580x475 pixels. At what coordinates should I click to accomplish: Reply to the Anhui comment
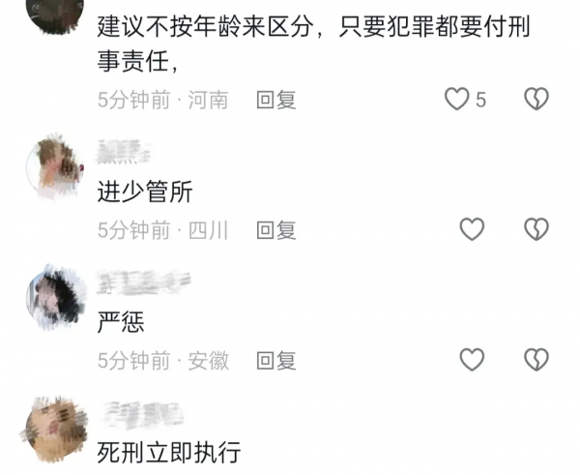pyautogui.click(x=276, y=361)
